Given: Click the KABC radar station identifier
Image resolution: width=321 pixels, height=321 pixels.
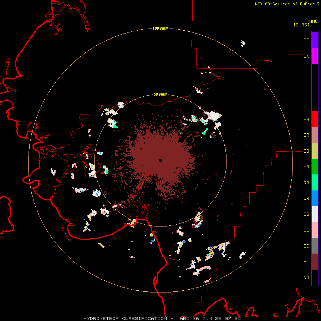Looking at the screenshot, I should (183, 319).
